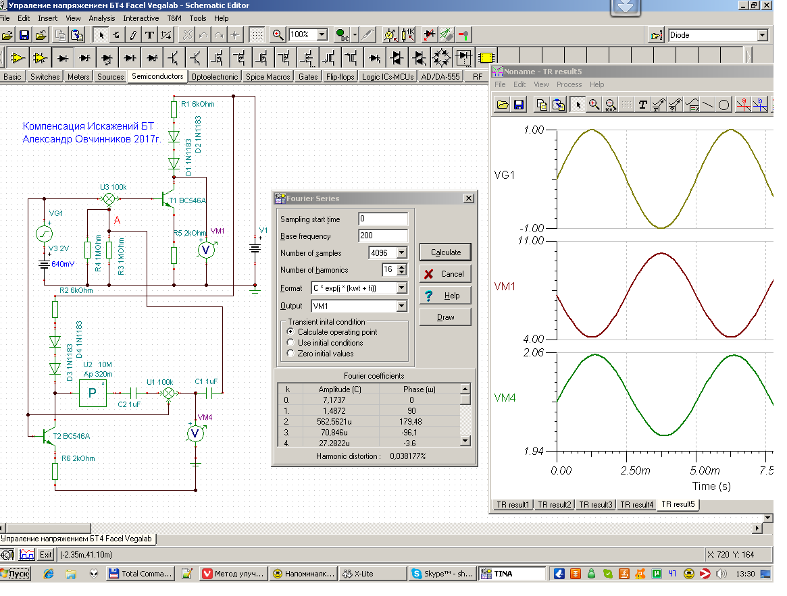787x596 pixels.
Task: Expand the Format dropdown list
Action: [402, 288]
